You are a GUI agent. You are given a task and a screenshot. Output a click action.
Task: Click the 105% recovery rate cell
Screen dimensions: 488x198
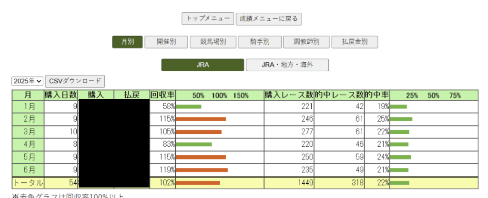163,132
